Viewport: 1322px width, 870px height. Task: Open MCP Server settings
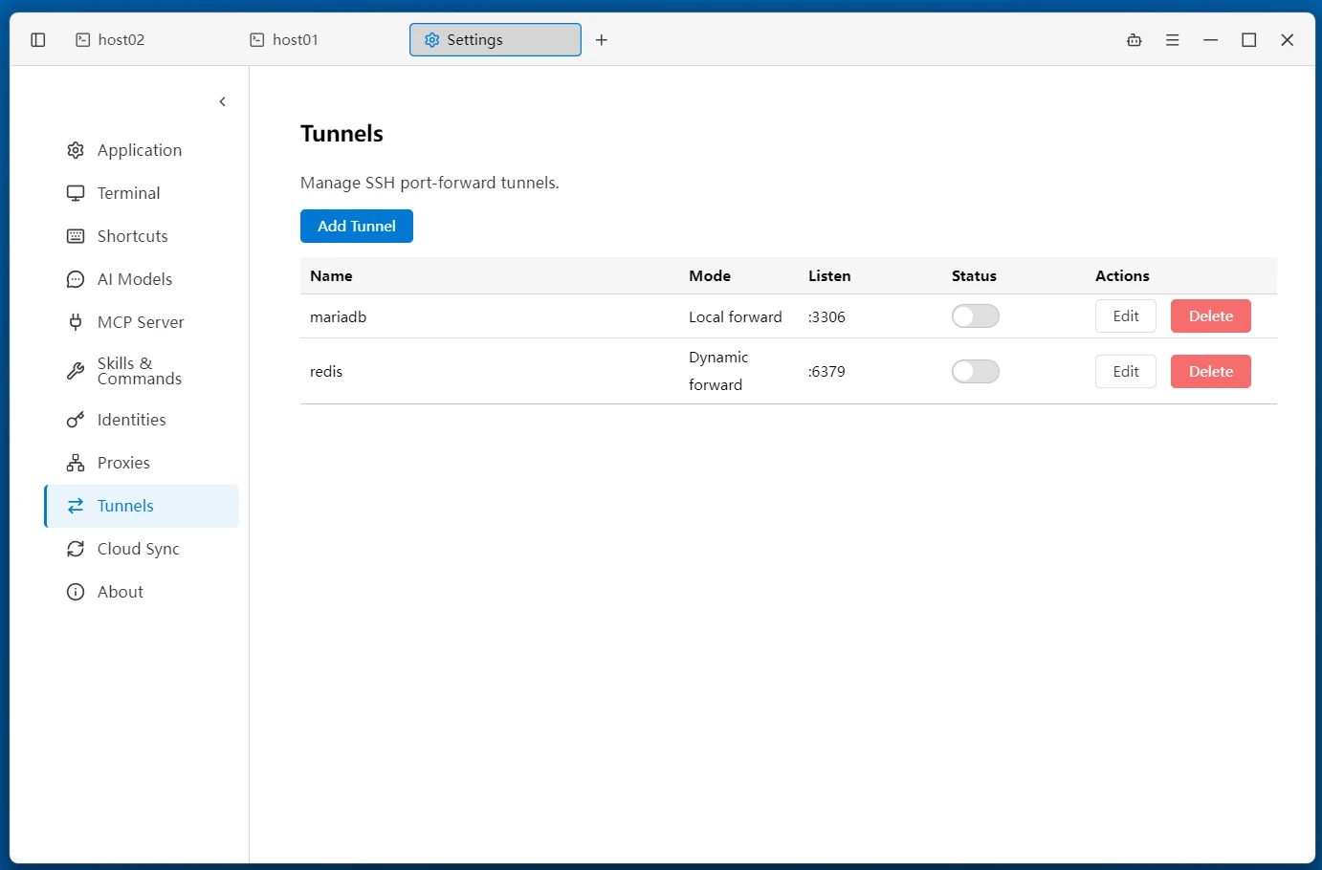pos(142,322)
